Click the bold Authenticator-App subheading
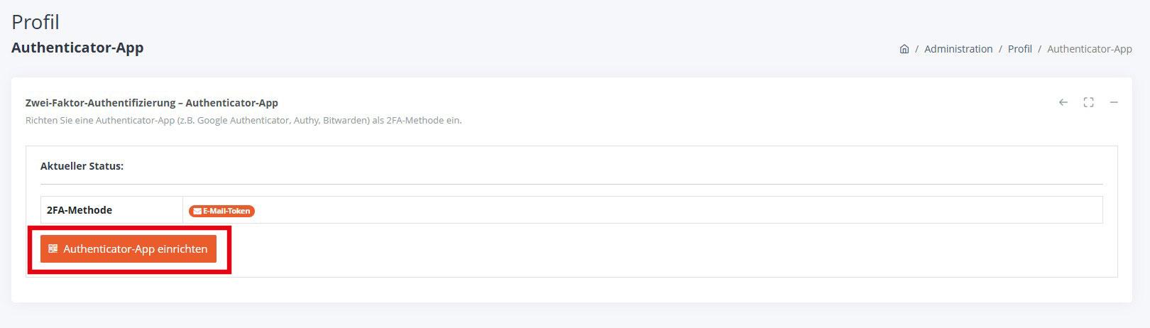1150x328 pixels. [x=77, y=48]
